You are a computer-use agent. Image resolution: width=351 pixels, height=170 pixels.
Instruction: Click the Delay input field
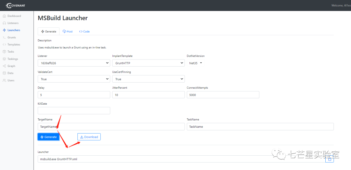tap(74, 95)
